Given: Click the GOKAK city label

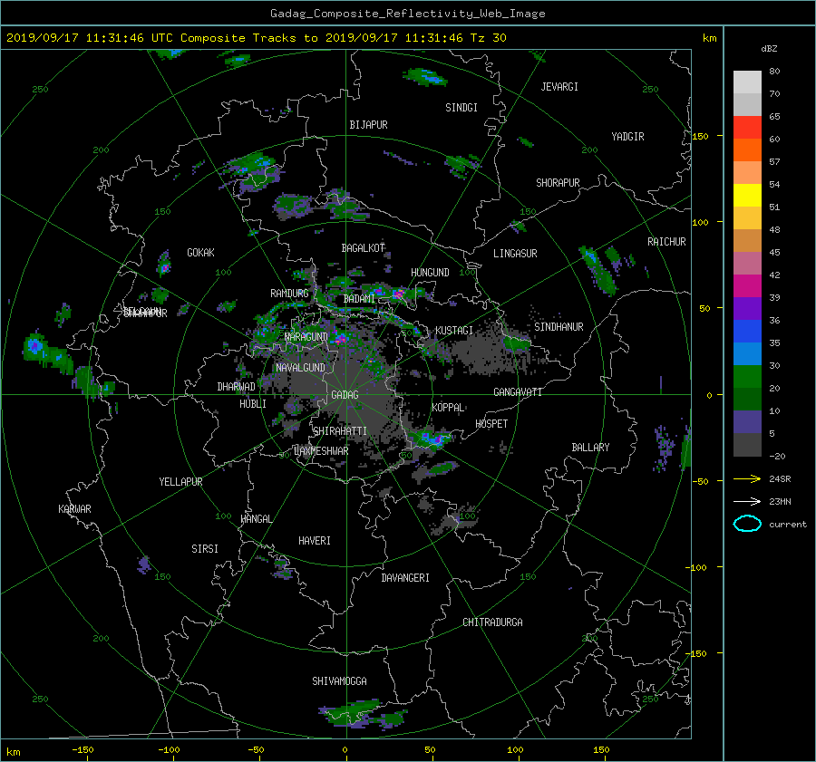Looking at the screenshot, I should pos(201,253).
